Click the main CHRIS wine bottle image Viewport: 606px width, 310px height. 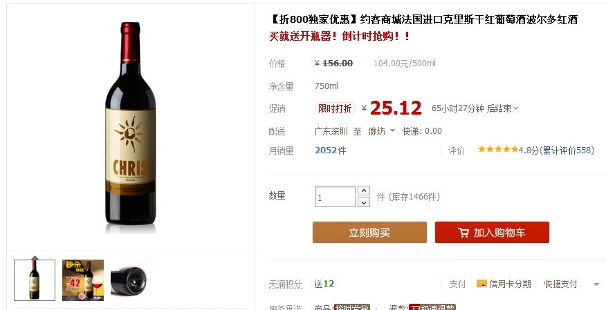[131, 127]
